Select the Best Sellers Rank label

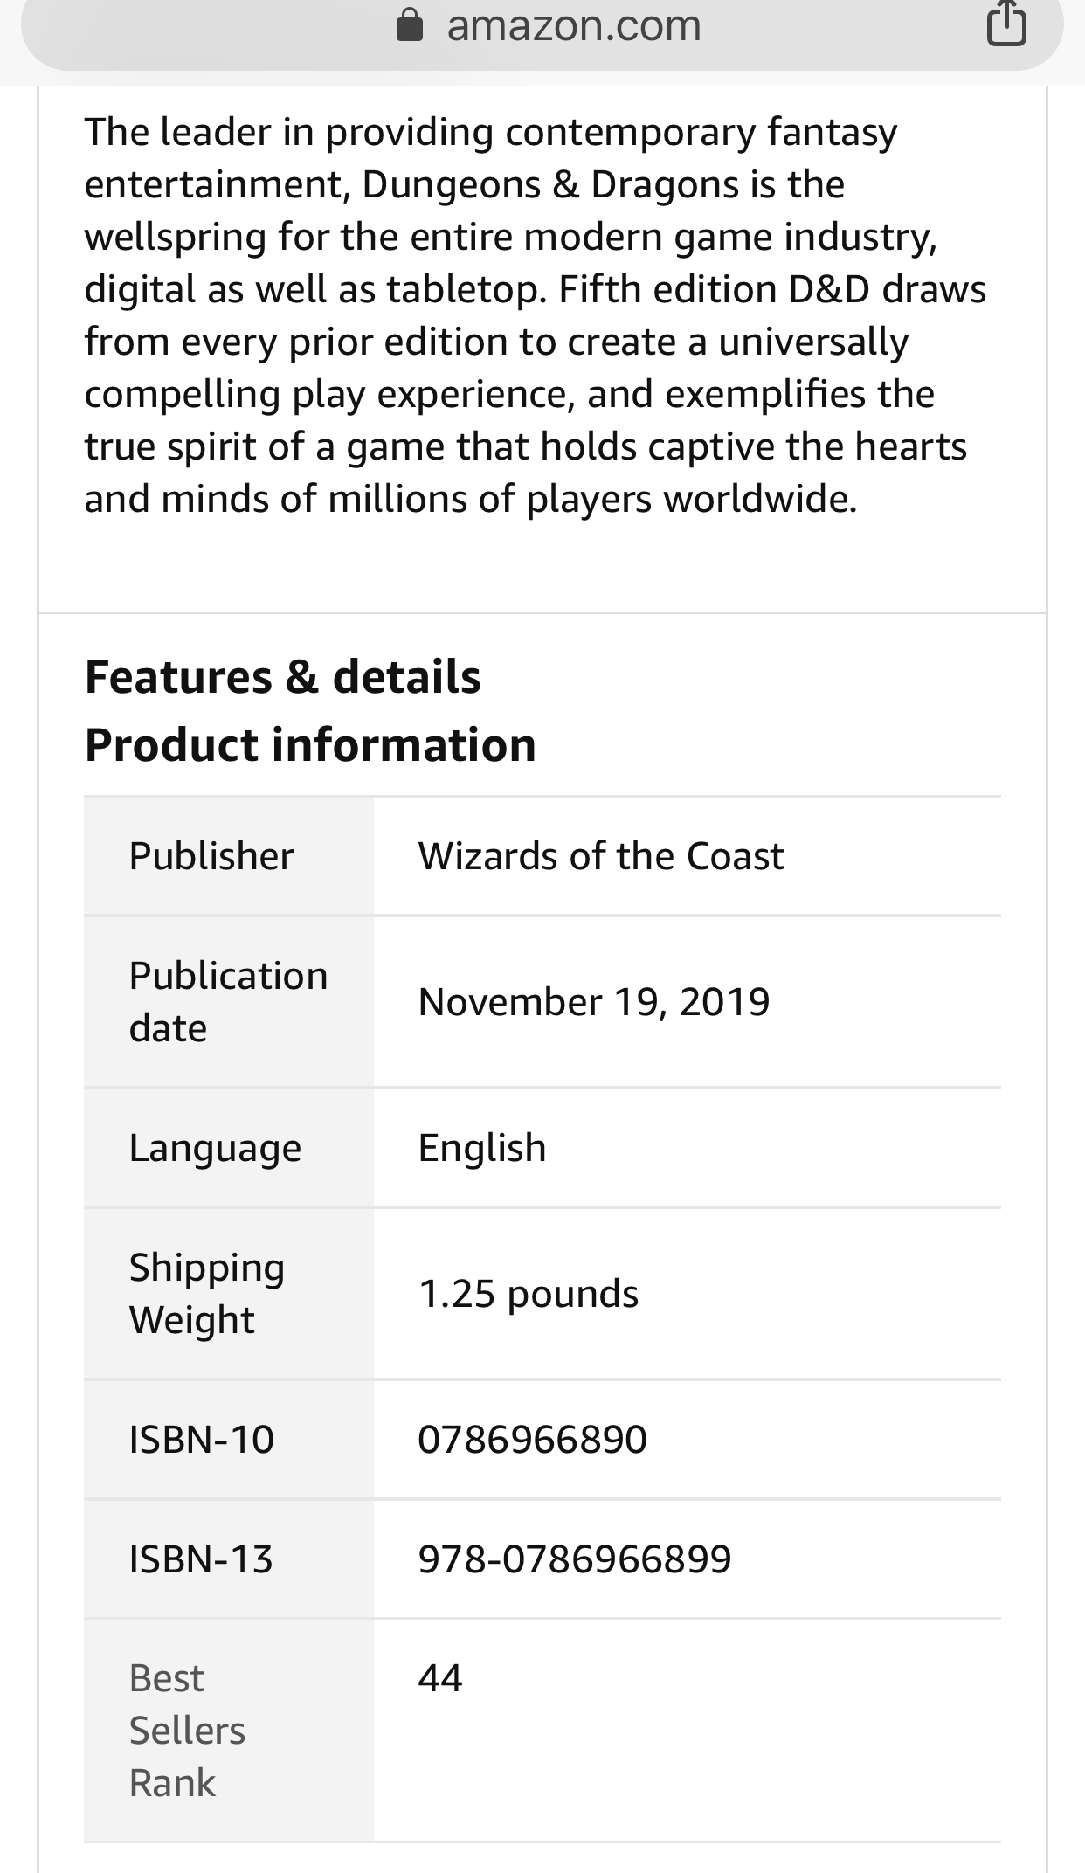187,1731
